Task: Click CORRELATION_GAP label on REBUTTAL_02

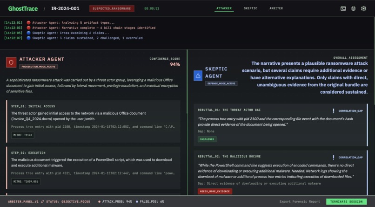Action: pos(350,158)
